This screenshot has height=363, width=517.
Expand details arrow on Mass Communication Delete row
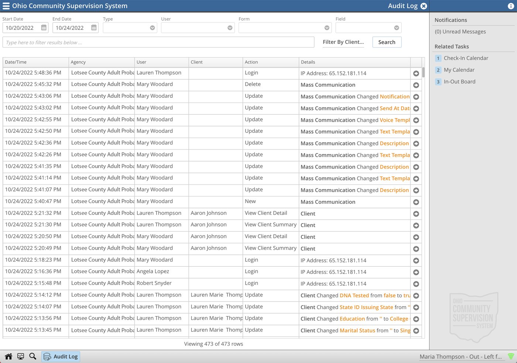pyautogui.click(x=416, y=85)
